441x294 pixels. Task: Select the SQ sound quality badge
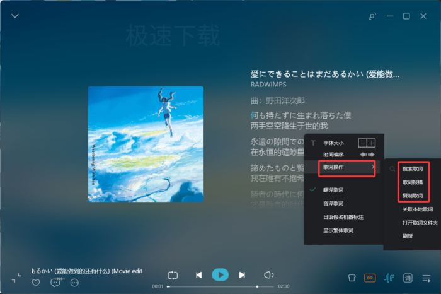click(370, 278)
